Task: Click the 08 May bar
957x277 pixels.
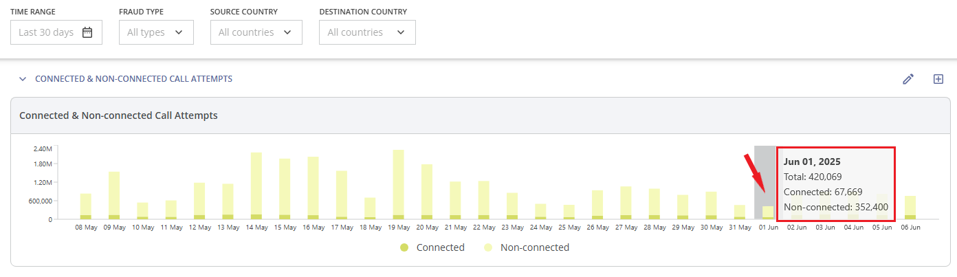Action: point(86,206)
